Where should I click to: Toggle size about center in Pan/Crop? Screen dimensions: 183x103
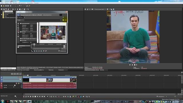[18, 34]
